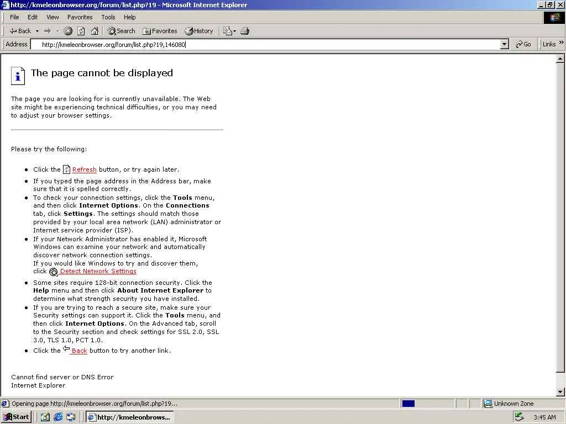Click the vertical scrollbar thumb

coord(560,218)
